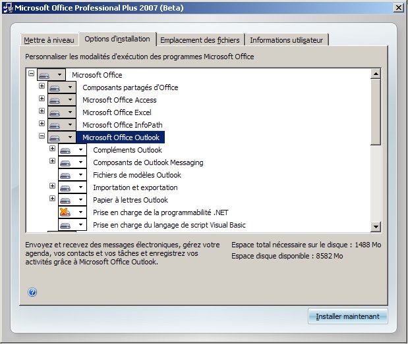This screenshot has width=408, height=344.
Task: Collapse the Microsoft Office root node
Action: [31, 74]
